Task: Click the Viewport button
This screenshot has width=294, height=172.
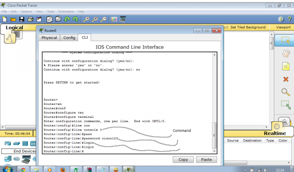Action: click(x=283, y=27)
